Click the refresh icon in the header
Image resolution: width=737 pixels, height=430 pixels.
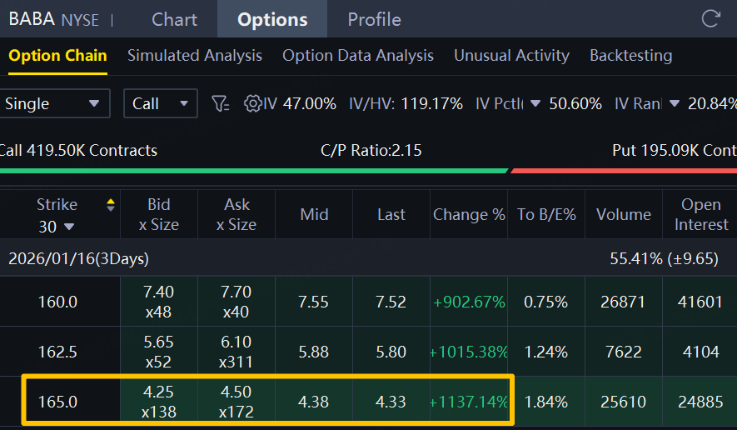[710, 19]
